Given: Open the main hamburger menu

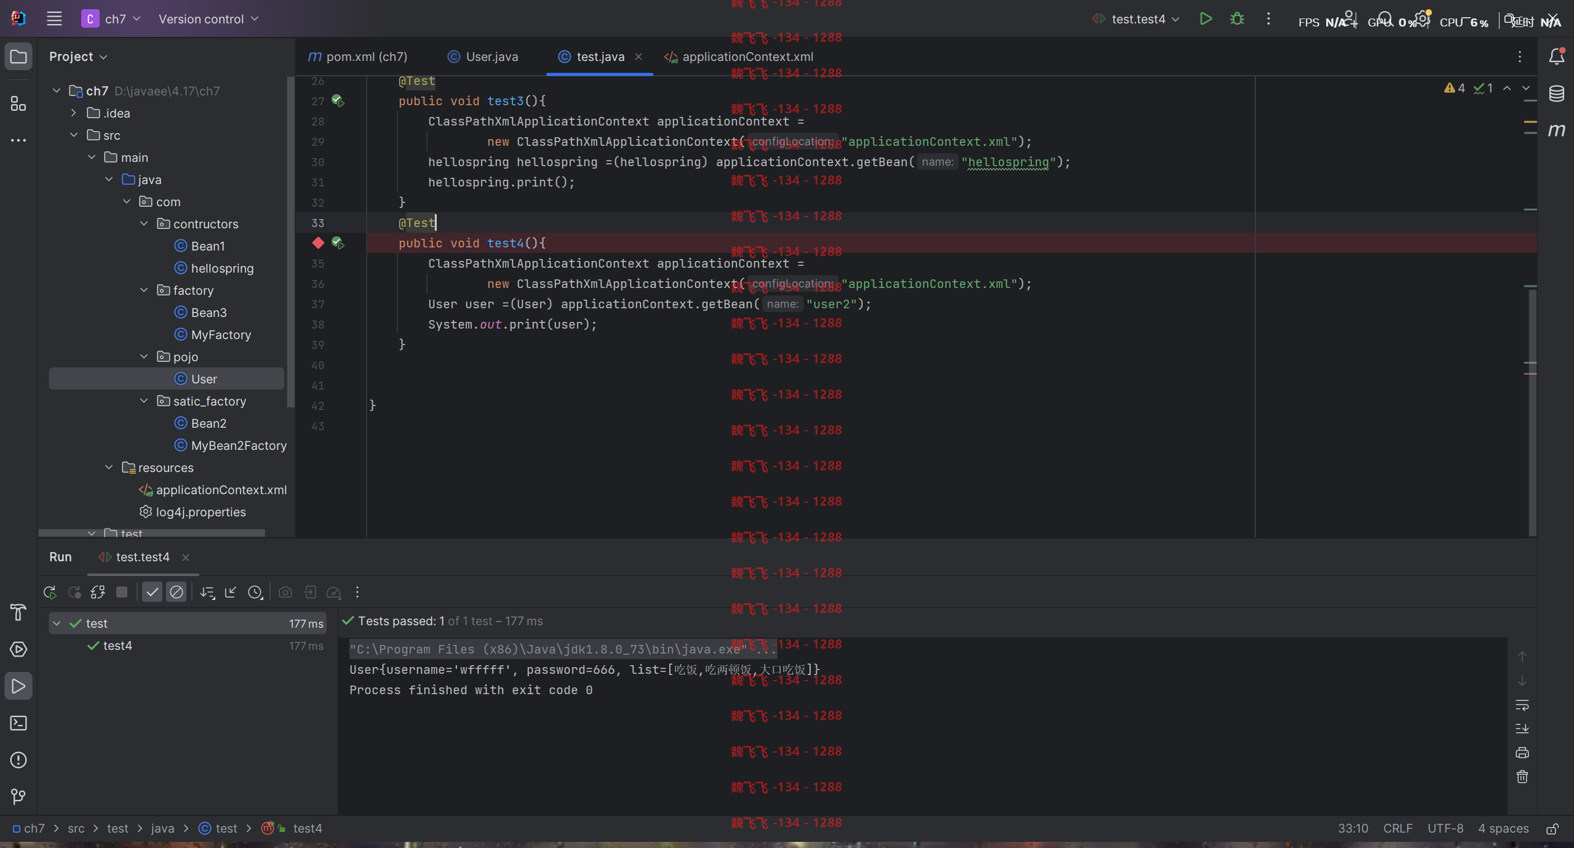Looking at the screenshot, I should pyautogui.click(x=54, y=19).
